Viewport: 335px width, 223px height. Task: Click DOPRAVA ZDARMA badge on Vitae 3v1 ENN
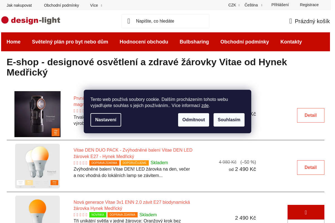coord(123,215)
